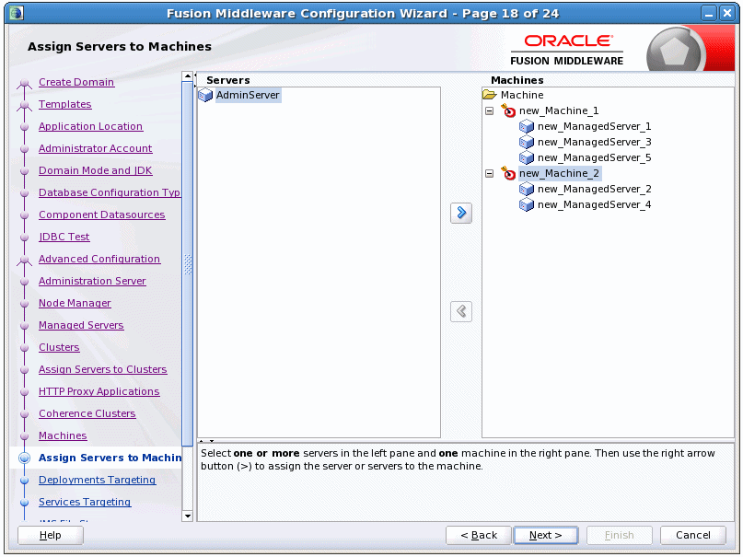Assign server with right arrow button
Image resolution: width=743 pixels, height=557 pixels.
click(461, 213)
